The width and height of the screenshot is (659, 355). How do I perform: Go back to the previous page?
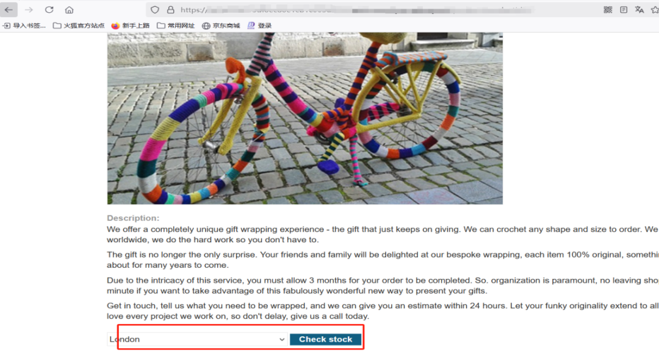[x=9, y=10]
